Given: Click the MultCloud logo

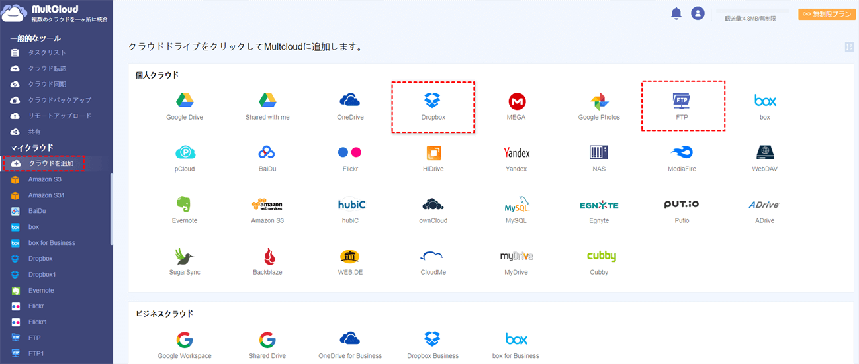Looking at the screenshot, I should (x=56, y=13).
